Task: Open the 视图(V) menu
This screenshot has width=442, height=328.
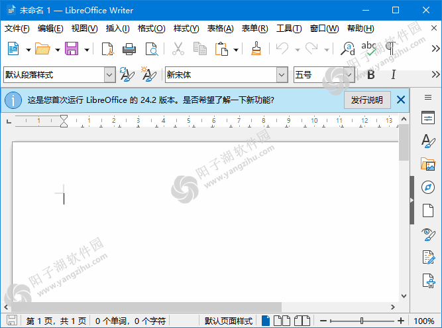Action: point(84,29)
